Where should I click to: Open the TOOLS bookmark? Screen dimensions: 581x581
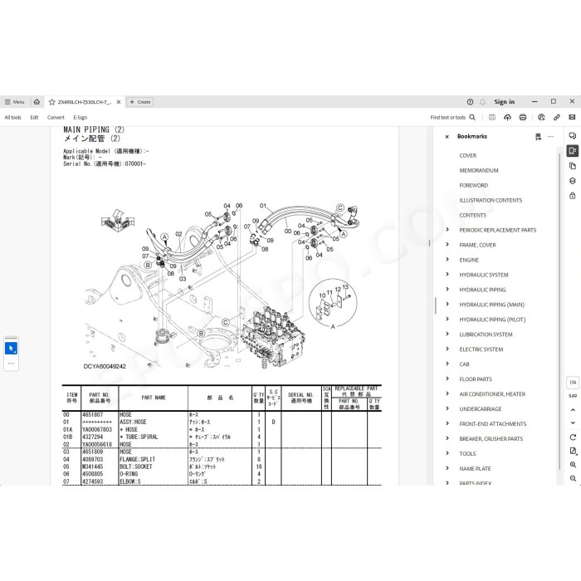tap(467, 453)
